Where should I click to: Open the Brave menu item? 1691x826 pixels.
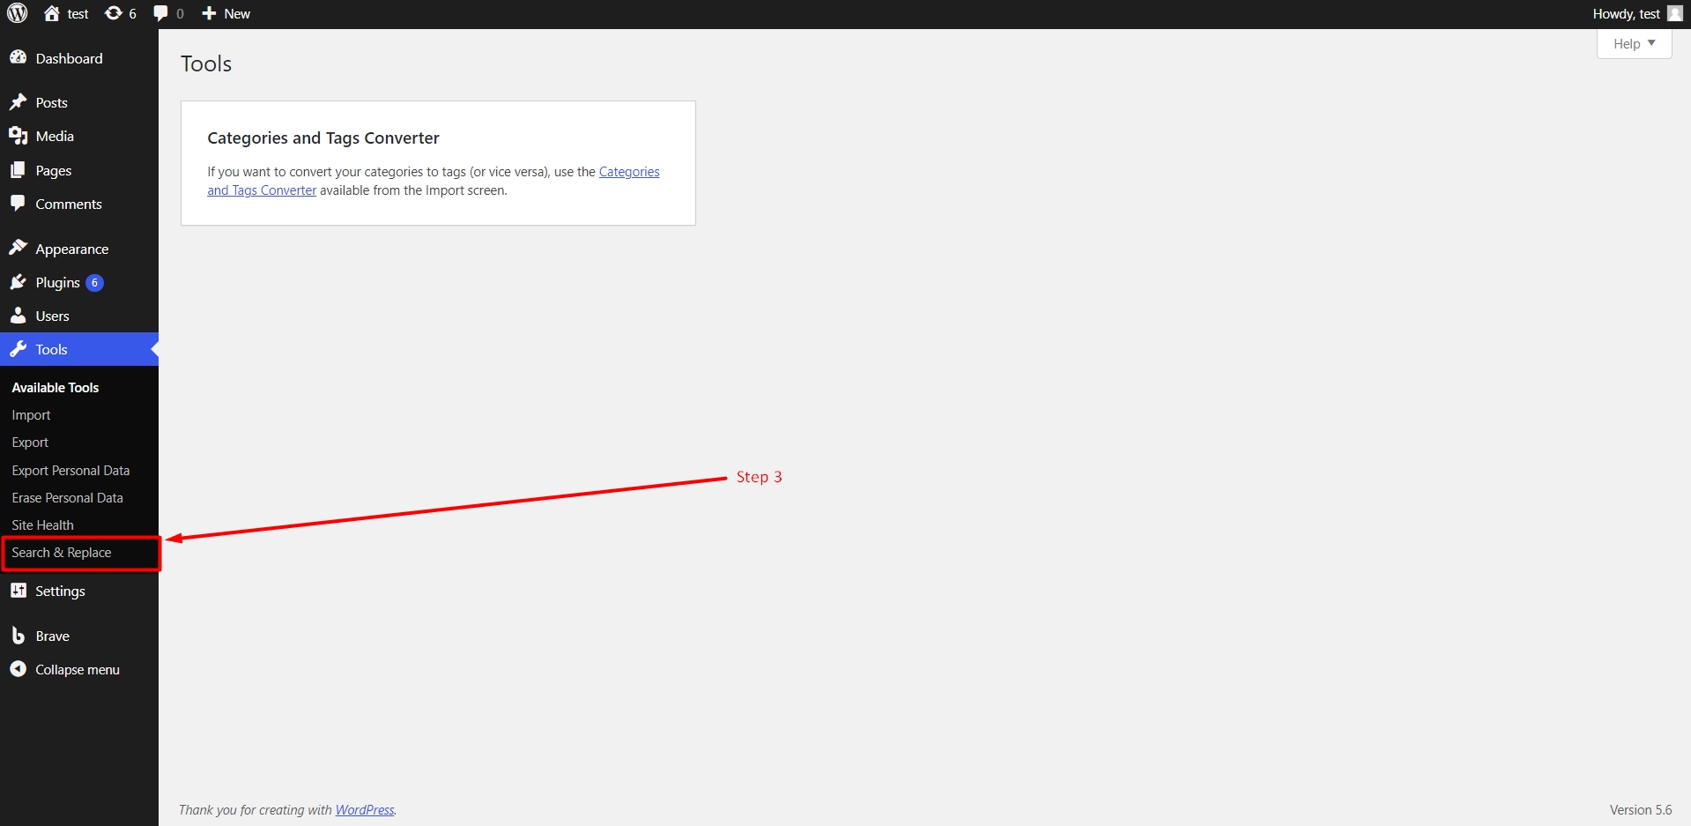pos(79,636)
